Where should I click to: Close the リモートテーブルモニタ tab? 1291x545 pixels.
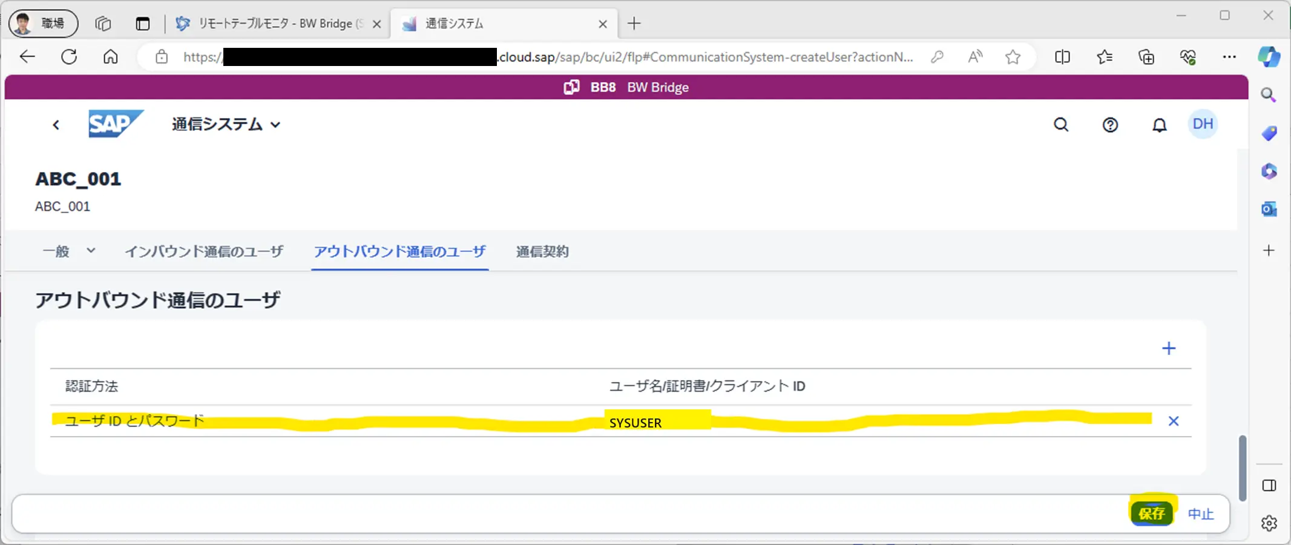[x=376, y=24]
